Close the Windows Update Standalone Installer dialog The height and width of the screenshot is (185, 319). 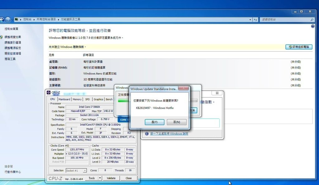coord(183,88)
